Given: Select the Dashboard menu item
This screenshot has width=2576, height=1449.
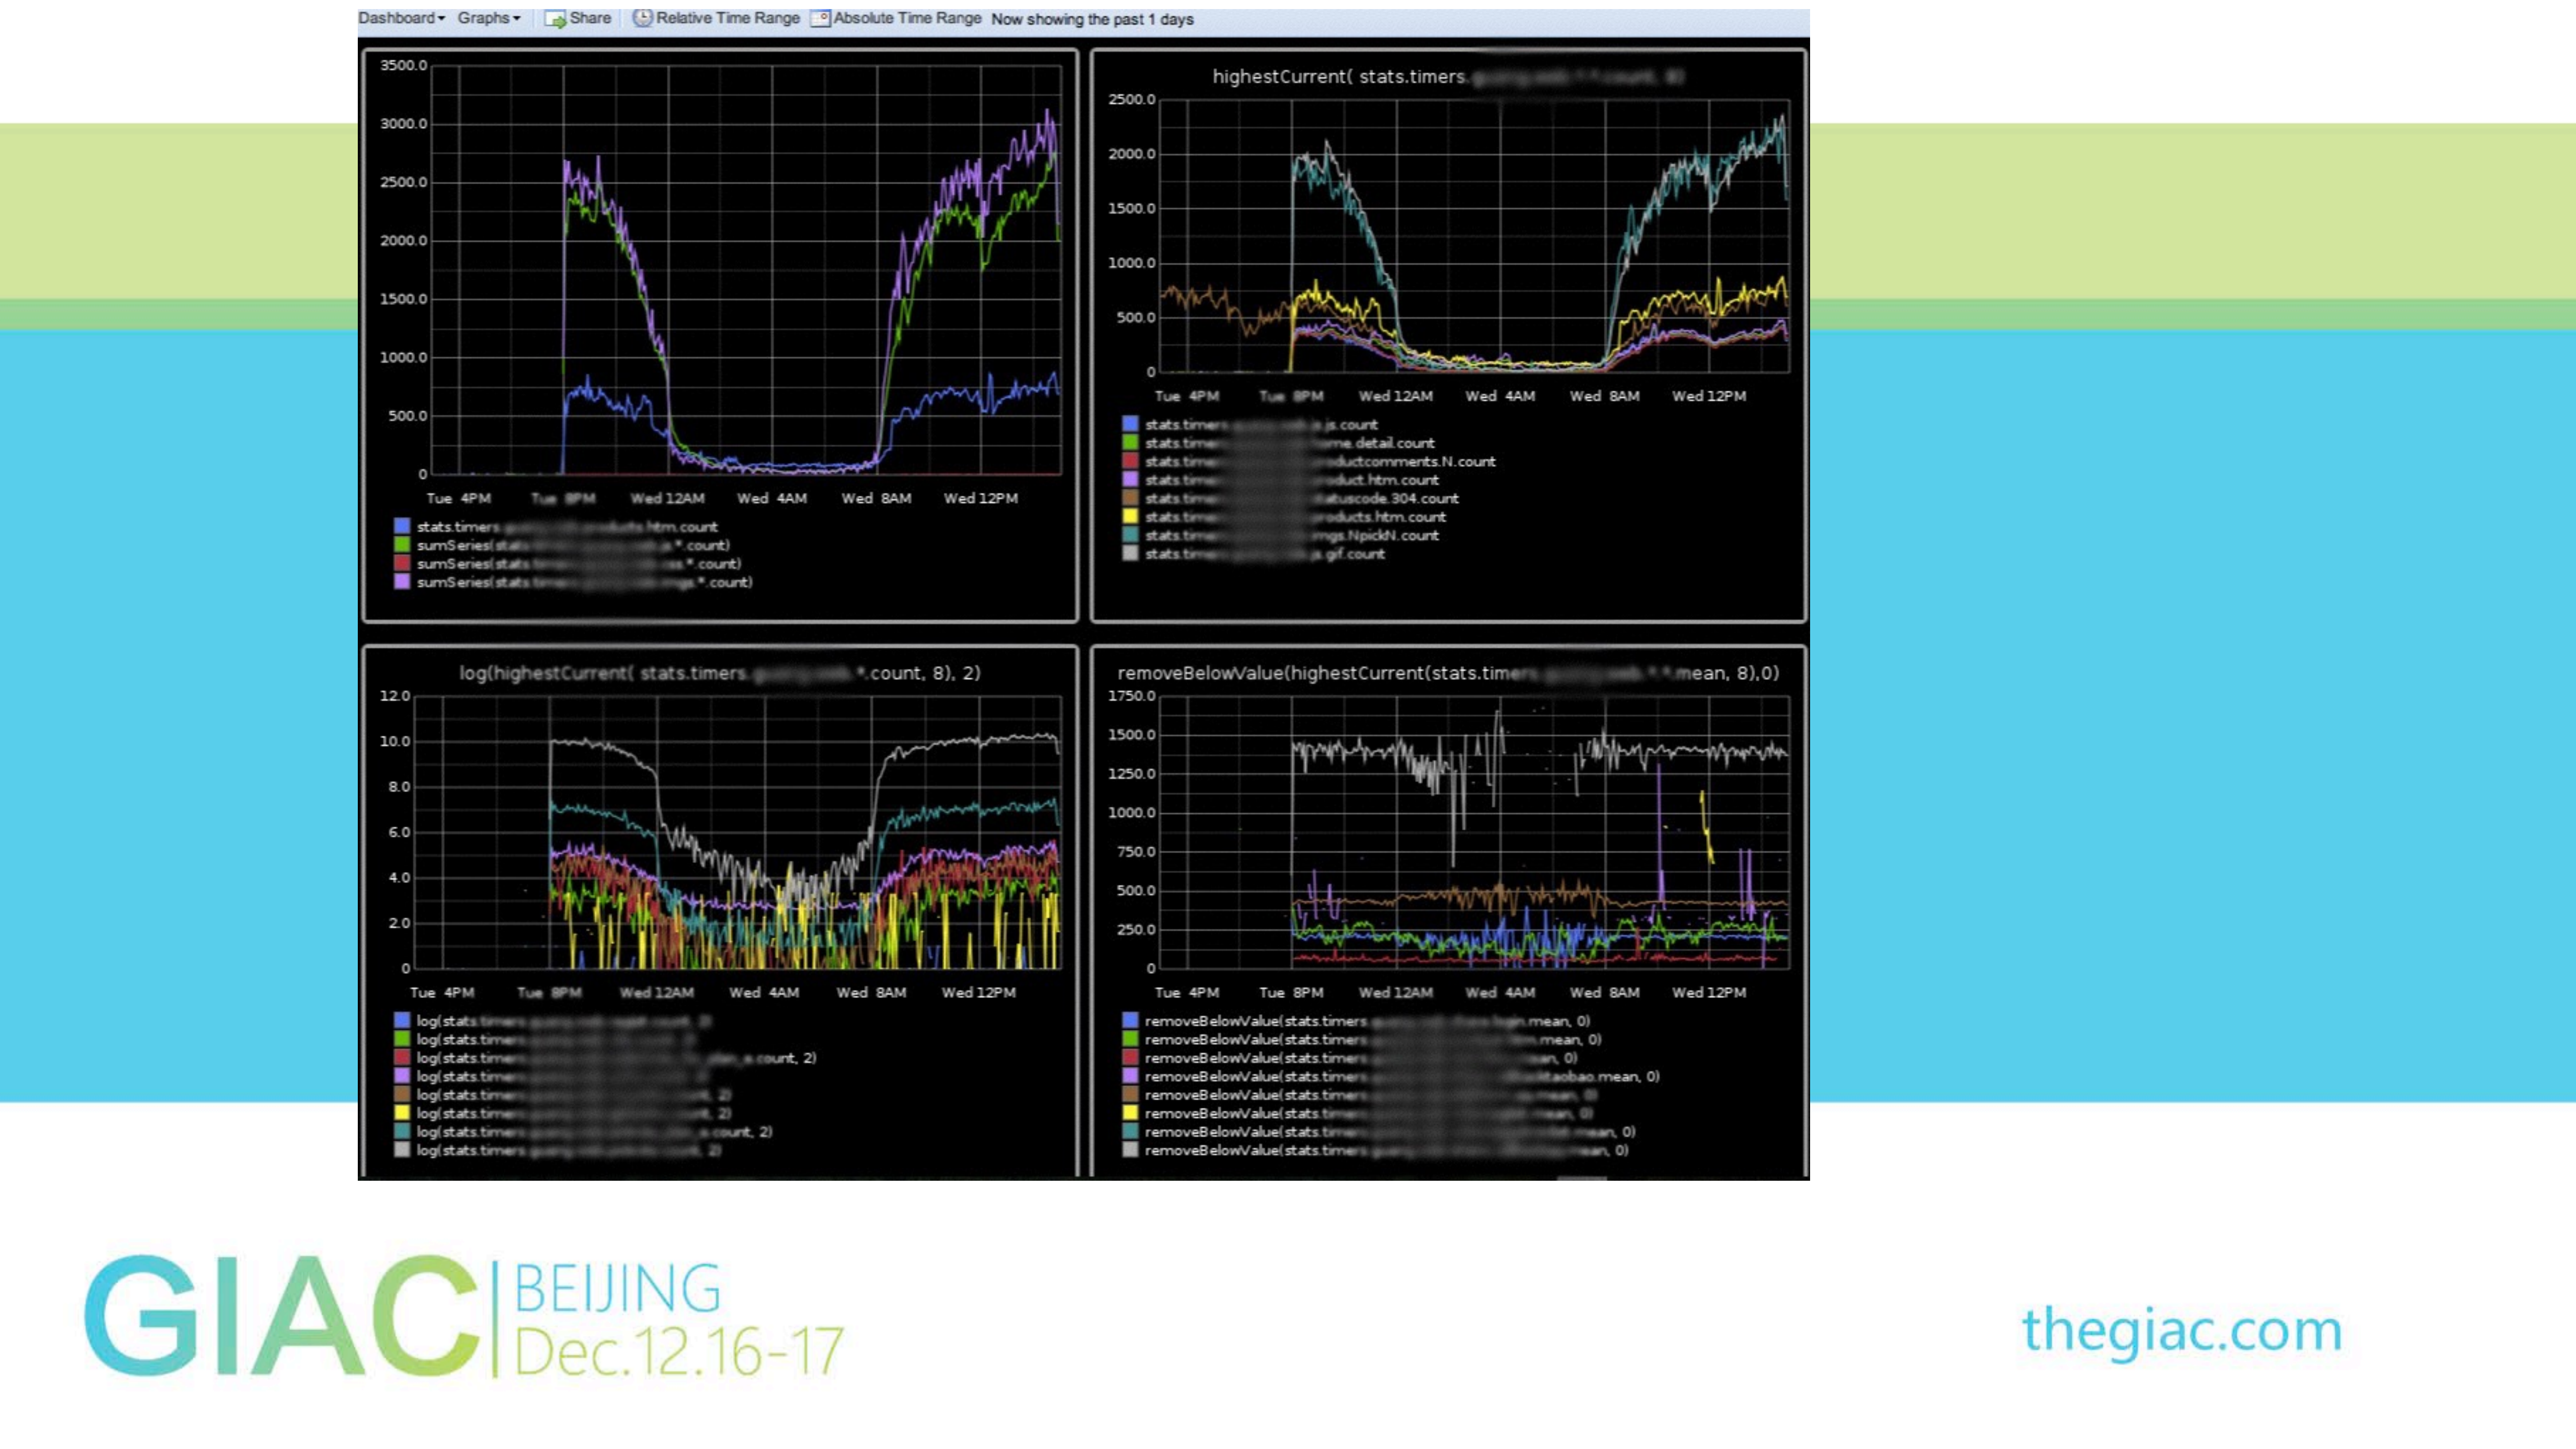Looking at the screenshot, I should (398, 17).
